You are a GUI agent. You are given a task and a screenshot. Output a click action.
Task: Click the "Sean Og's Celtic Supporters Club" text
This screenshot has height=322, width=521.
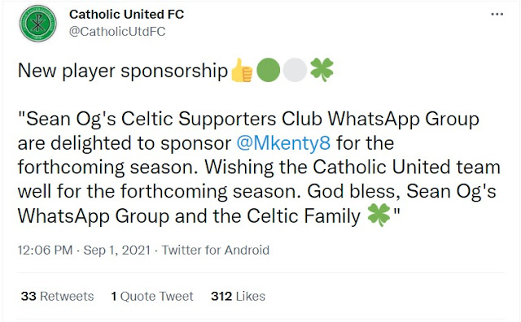(174, 119)
